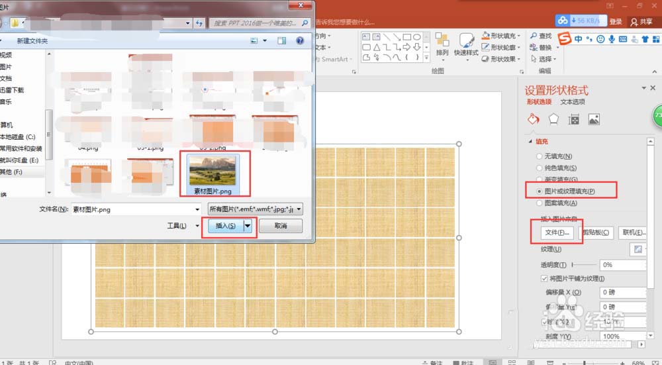The width and height of the screenshot is (662, 365).
Task: Select Picture or texture fill radio
Action: click(539, 191)
